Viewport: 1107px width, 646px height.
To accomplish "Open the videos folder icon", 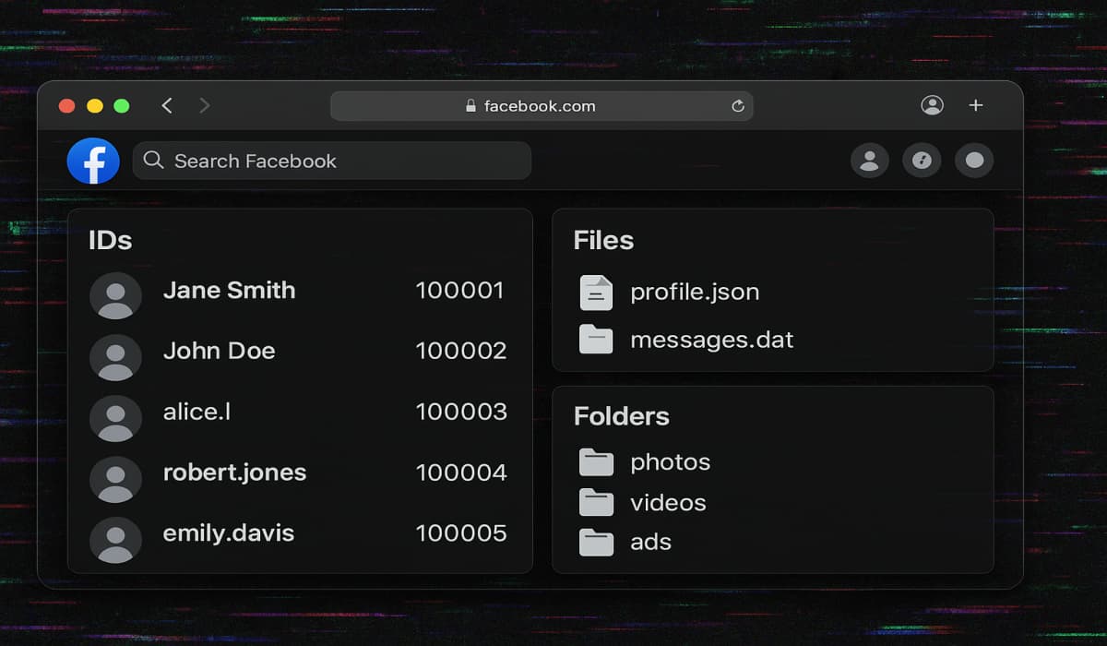I will pos(597,502).
